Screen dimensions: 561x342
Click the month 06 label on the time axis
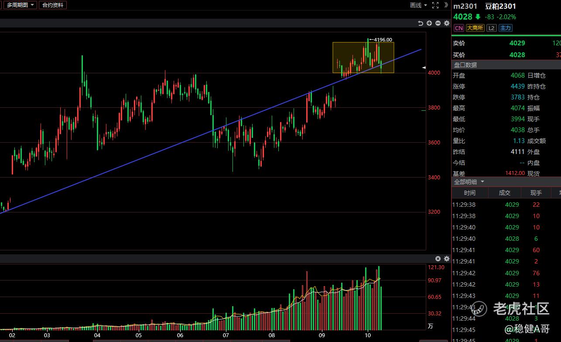point(180,335)
